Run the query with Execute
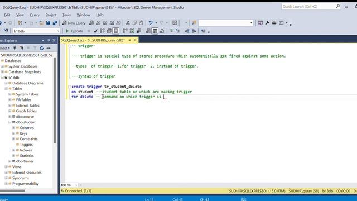The image size is (357, 201). [x=74, y=31]
